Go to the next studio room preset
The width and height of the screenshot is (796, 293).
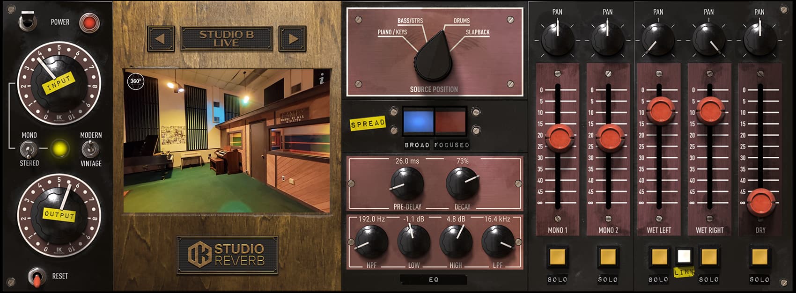pos(293,38)
